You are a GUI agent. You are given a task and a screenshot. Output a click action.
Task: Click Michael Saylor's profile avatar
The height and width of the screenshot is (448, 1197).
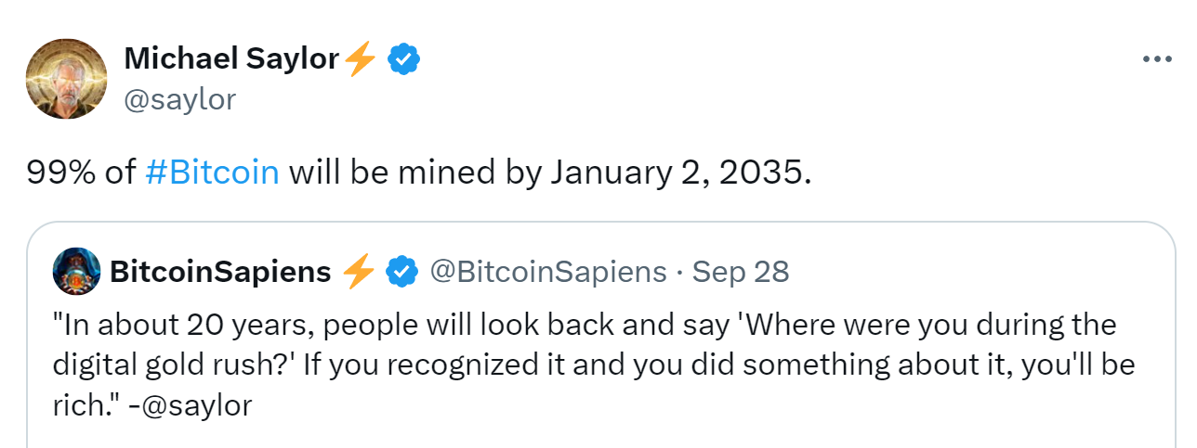(x=67, y=78)
